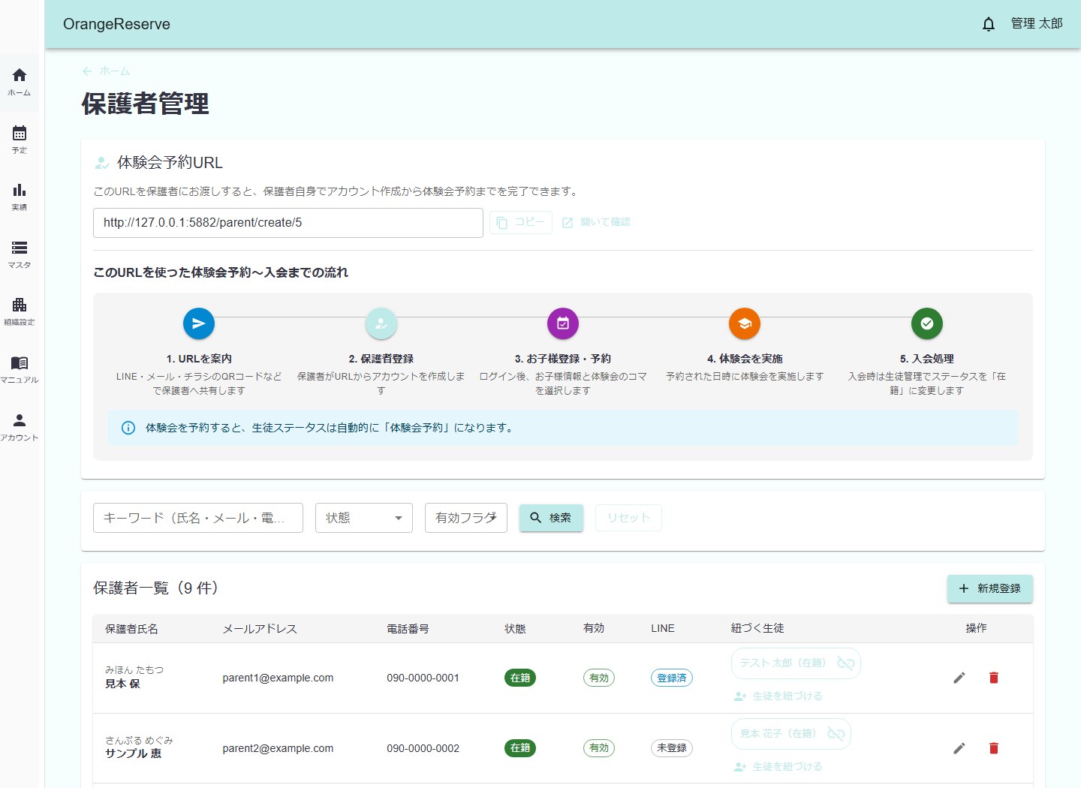Unlink 見本 花子 student via broken-link icon
Image resolution: width=1081 pixels, height=788 pixels.
[x=836, y=734]
